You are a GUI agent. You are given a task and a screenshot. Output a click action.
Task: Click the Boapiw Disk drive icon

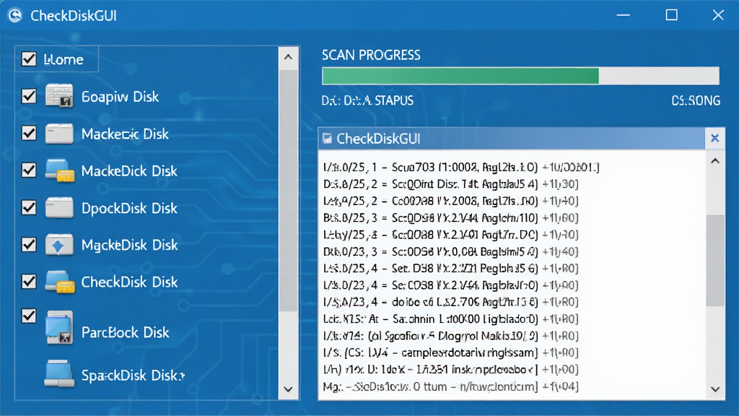coord(59,96)
